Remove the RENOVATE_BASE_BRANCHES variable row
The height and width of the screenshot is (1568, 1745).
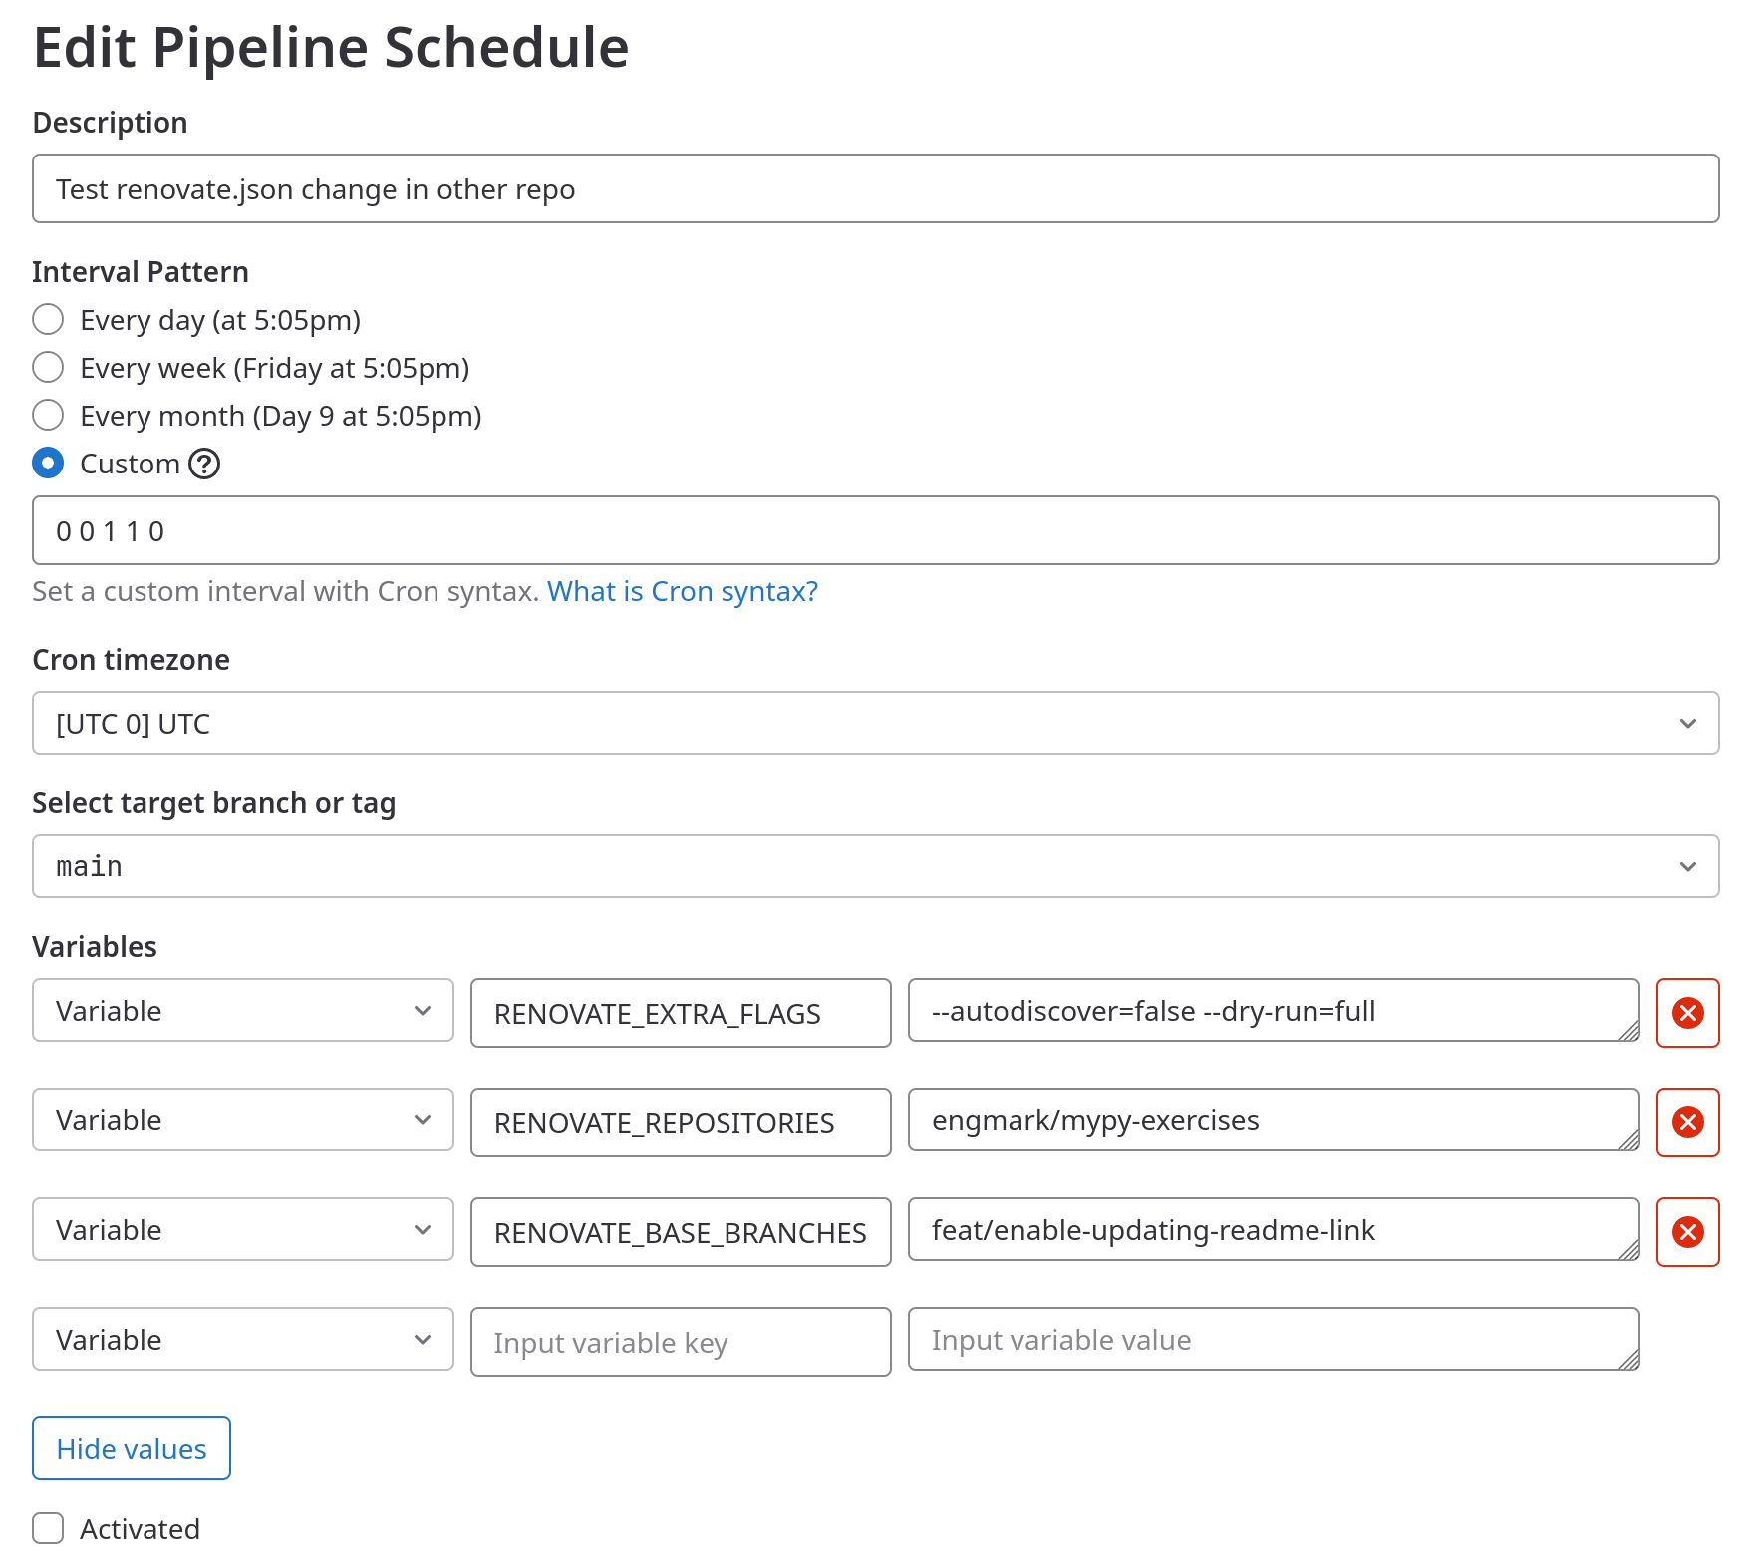pyautogui.click(x=1686, y=1232)
